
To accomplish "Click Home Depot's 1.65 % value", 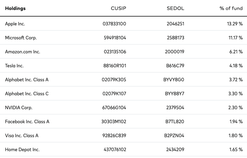I will point(236,149).
